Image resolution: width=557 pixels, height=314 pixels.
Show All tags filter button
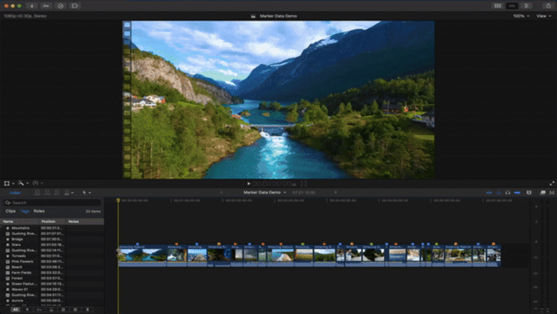click(x=15, y=310)
